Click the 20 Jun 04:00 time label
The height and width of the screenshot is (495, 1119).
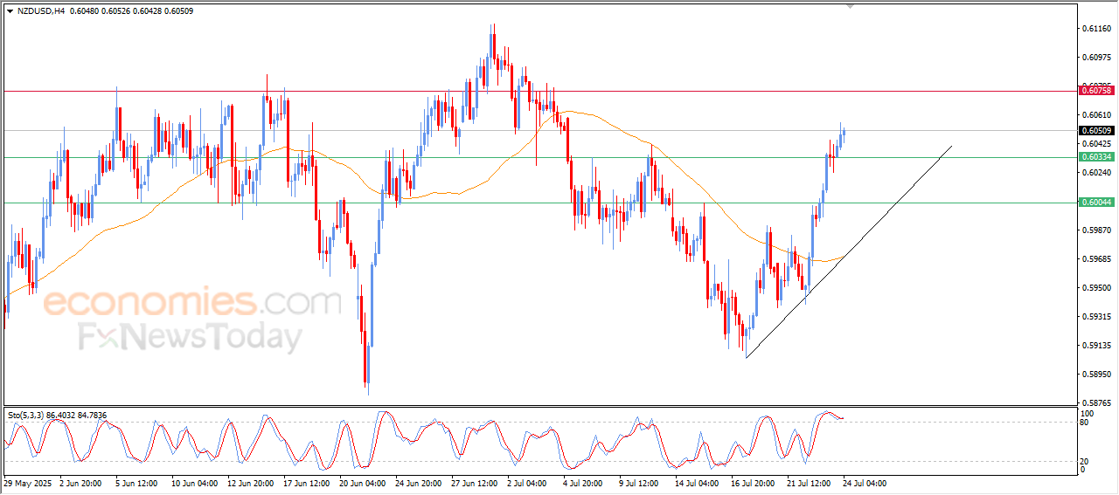pos(361,483)
